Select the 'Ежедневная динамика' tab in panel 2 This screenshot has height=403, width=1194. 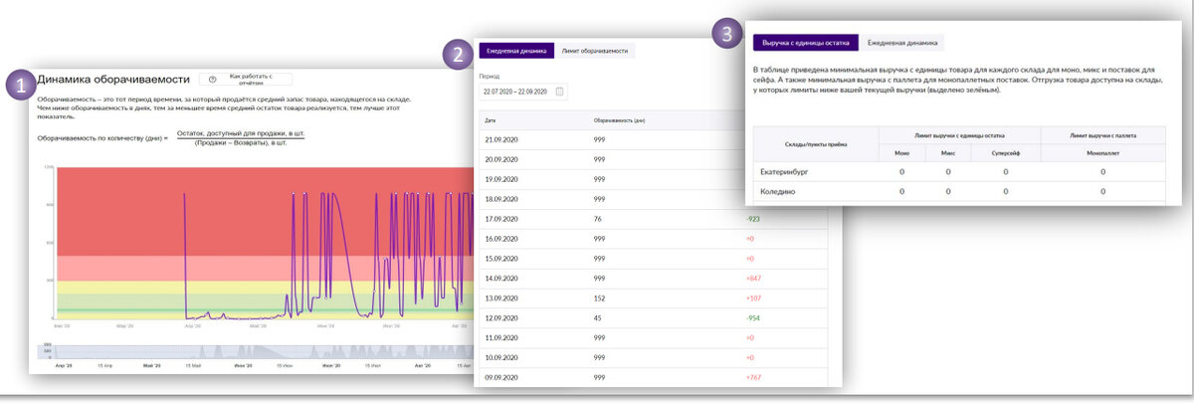click(516, 51)
